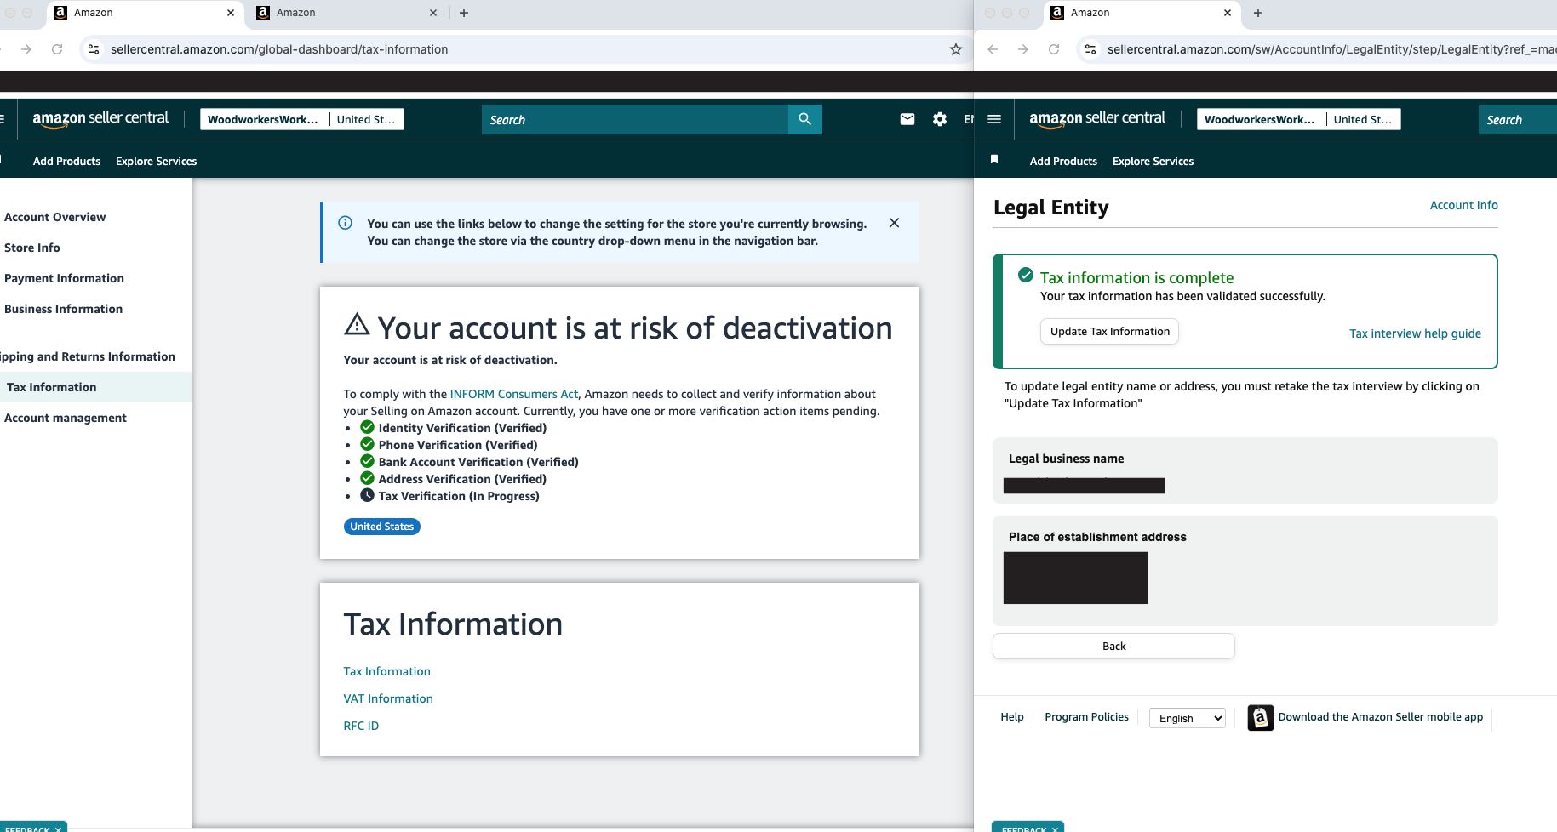Click Explore Services in right window nav
Screen dimensions: 1557x832
(1153, 161)
